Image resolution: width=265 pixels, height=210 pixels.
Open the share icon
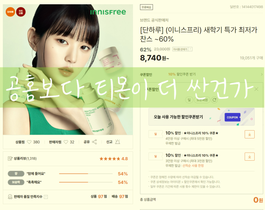pos(95,142)
